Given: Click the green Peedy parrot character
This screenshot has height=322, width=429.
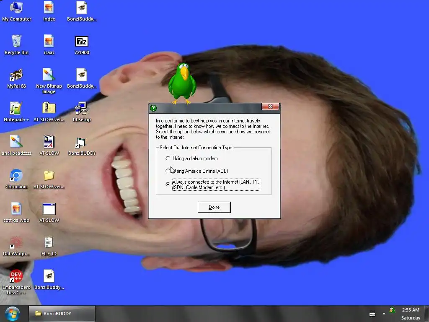Looking at the screenshot, I should point(182,83).
